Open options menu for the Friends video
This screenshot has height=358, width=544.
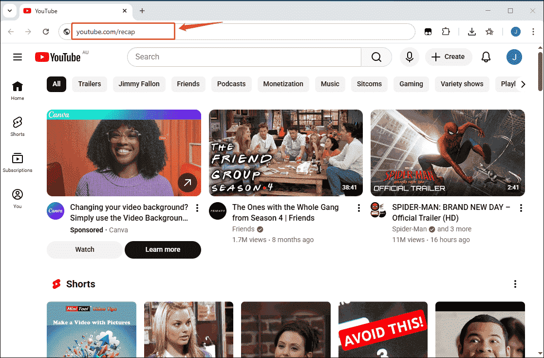coord(359,207)
